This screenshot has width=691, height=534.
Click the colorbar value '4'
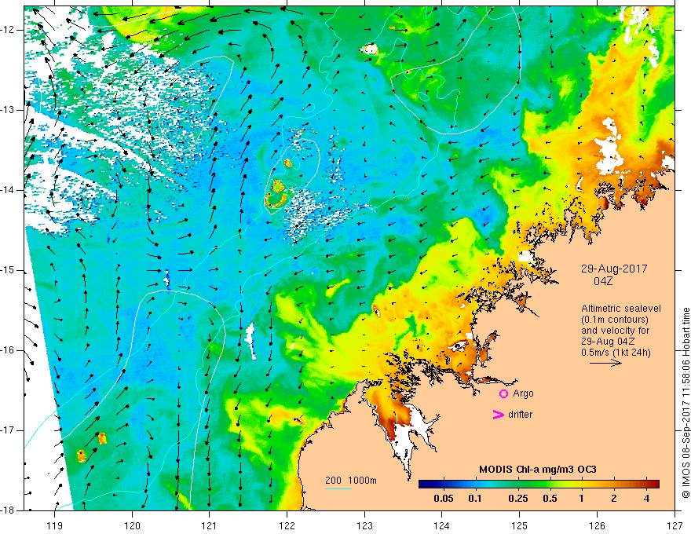tap(646, 499)
